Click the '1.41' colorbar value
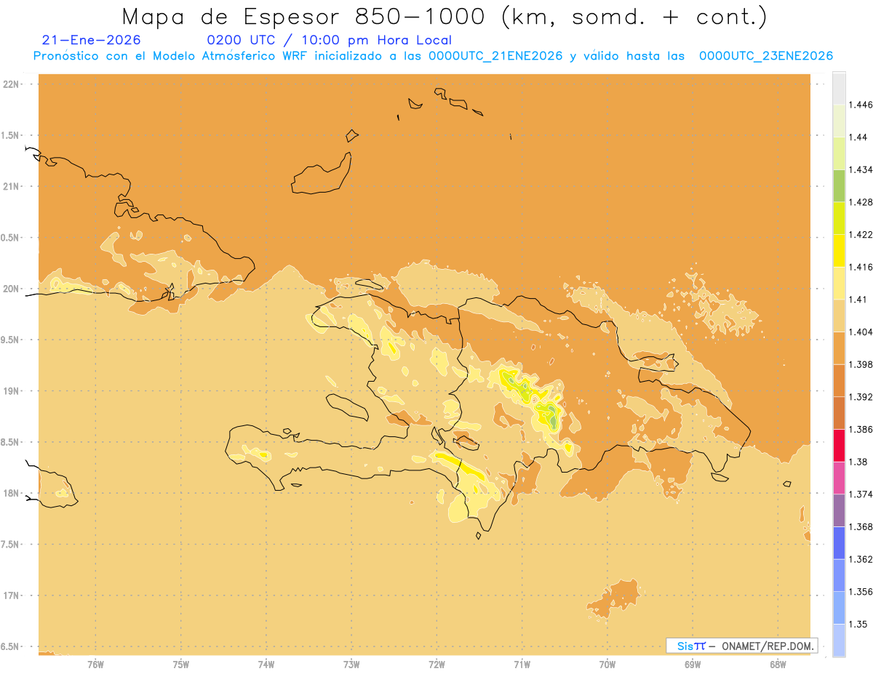This screenshot has width=873, height=674. pos(858,300)
